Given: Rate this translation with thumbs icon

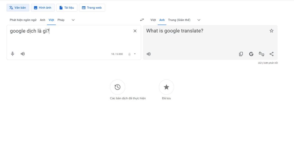Looking at the screenshot, I should [x=261, y=54].
